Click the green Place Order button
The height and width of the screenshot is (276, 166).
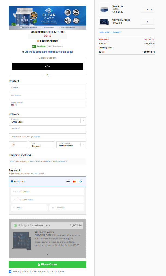coord(48,265)
